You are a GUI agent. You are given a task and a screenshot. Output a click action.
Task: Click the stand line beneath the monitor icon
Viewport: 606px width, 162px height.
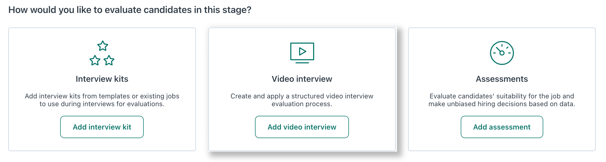pos(302,63)
